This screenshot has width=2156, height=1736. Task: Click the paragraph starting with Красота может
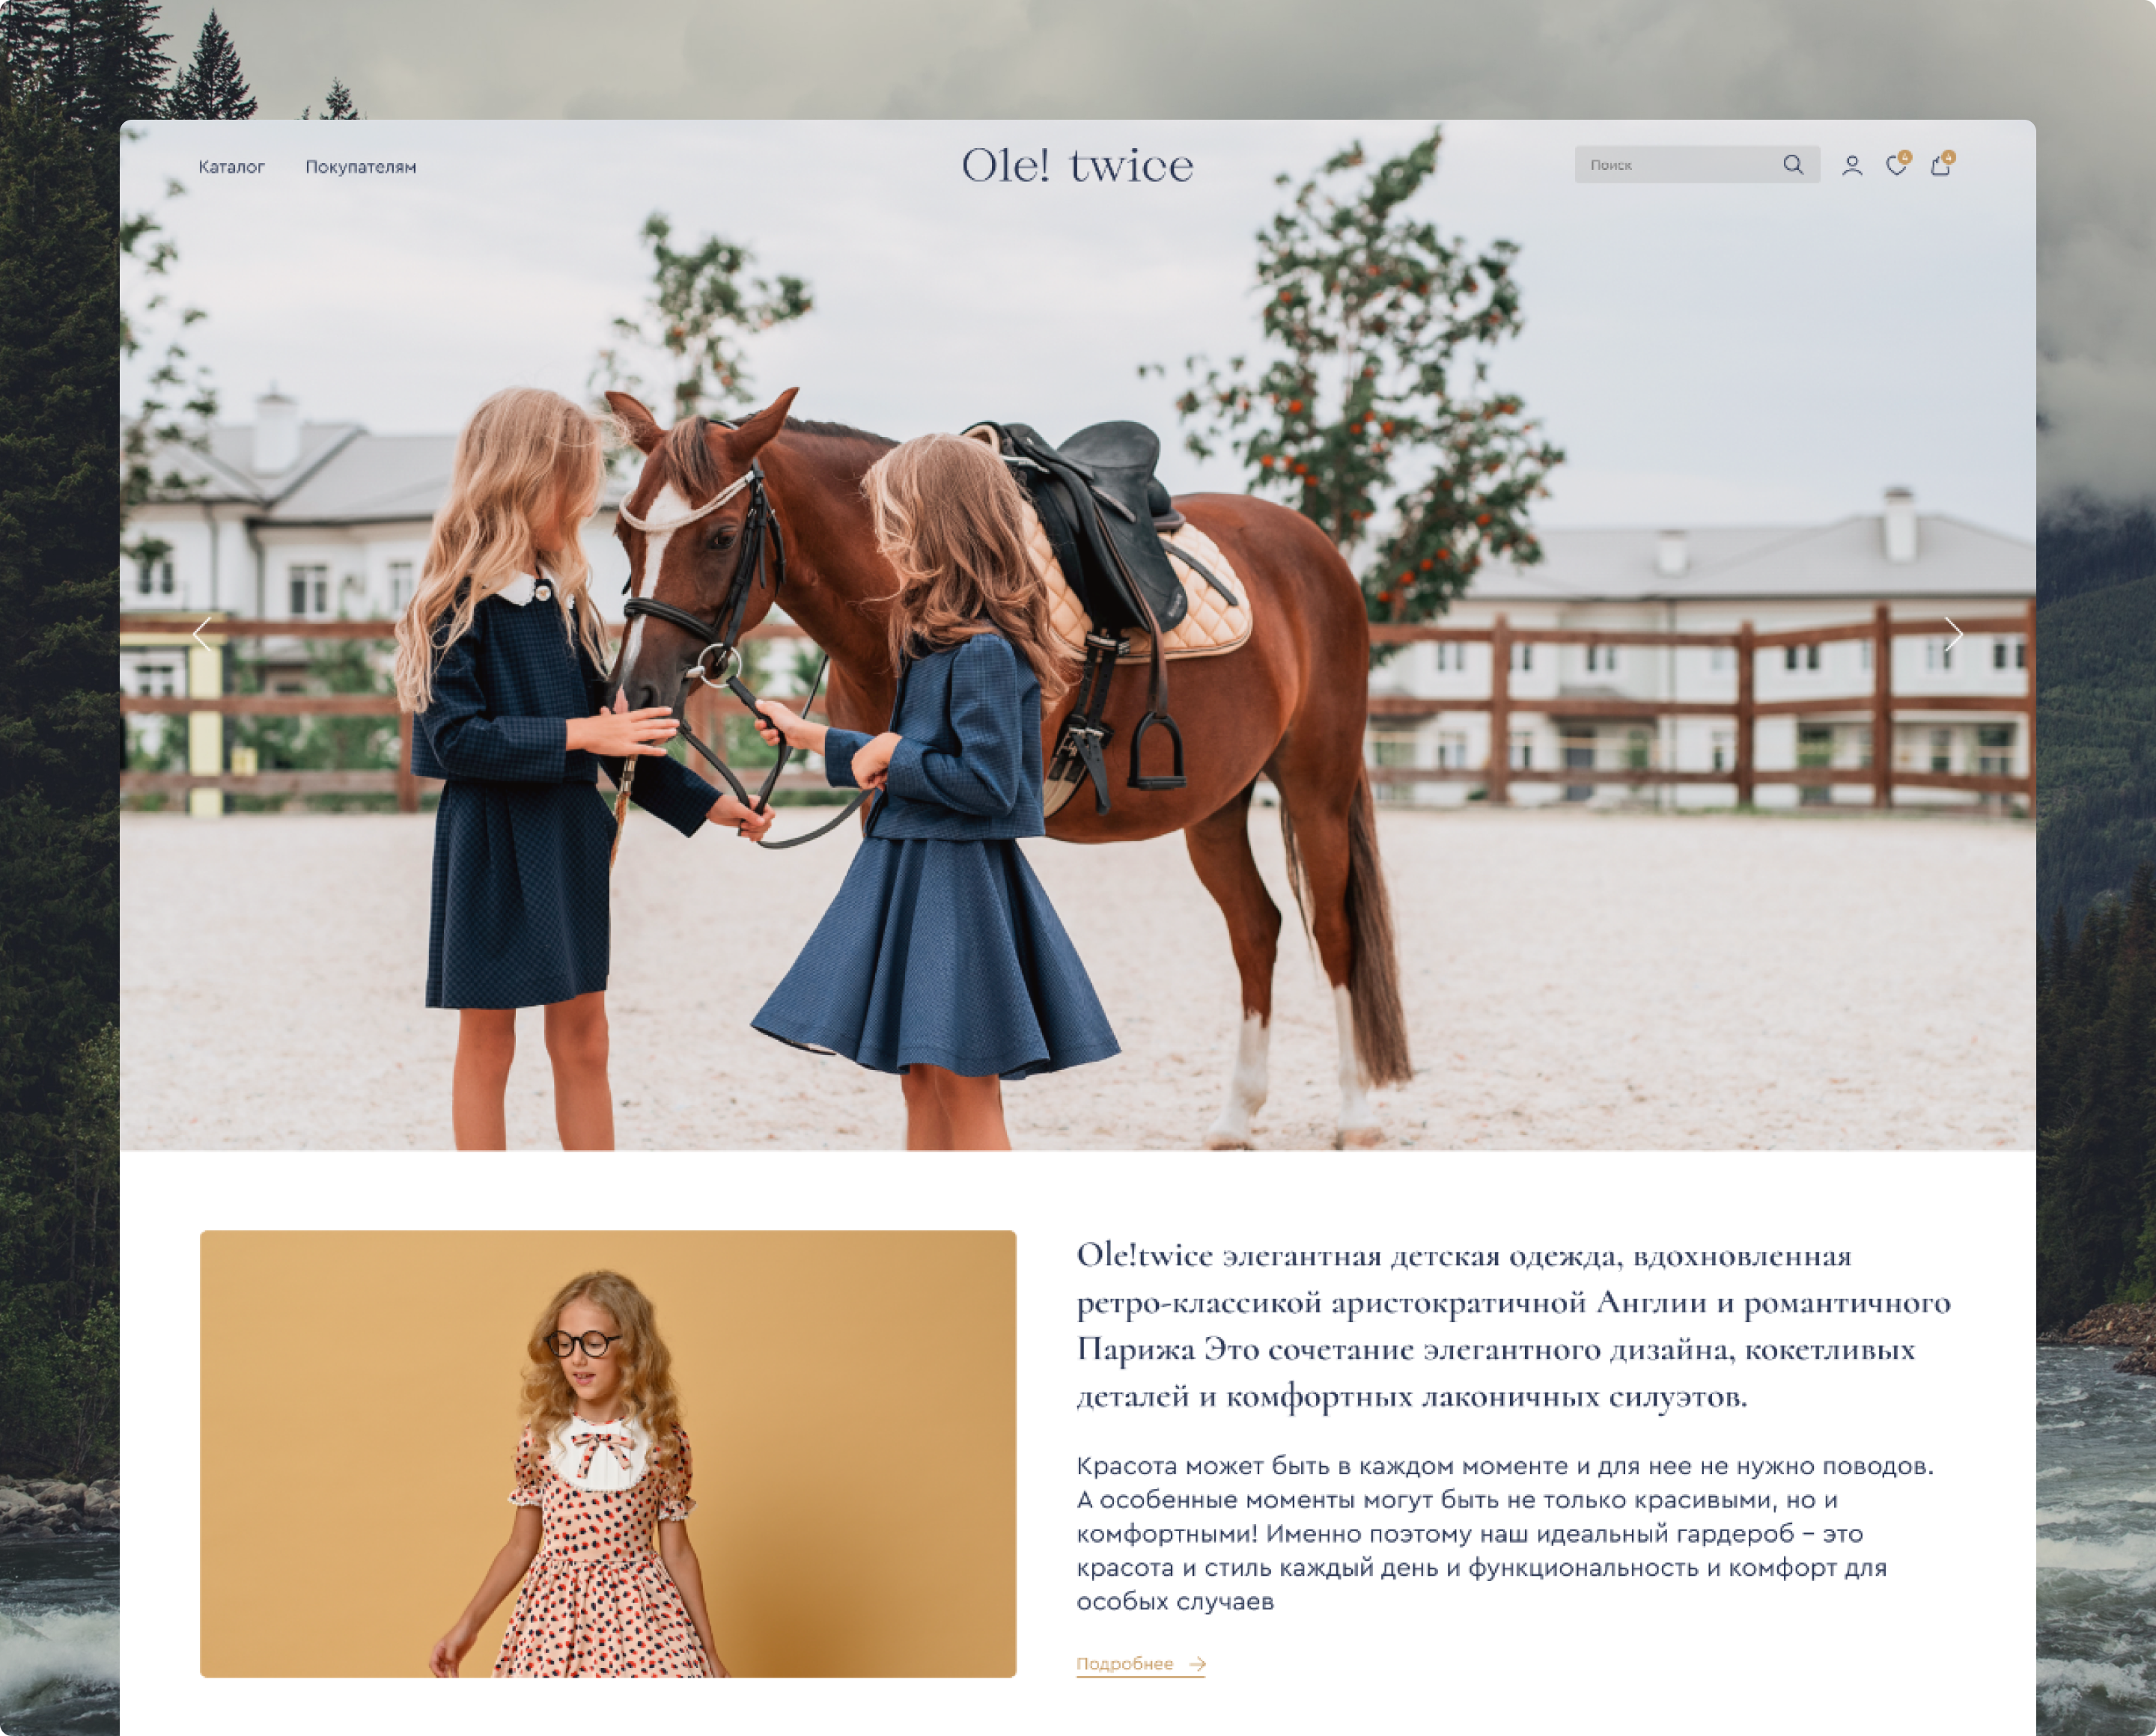click(1505, 1533)
